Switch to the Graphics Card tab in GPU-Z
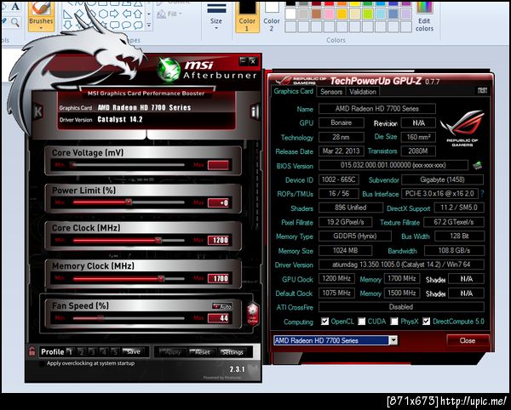Viewport: 511px width, 410px height. click(x=293, y=91)
